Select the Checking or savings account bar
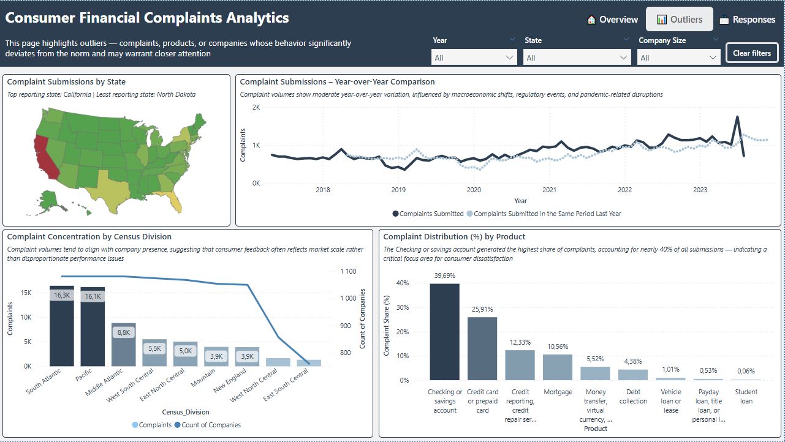The width and height of the screenshot is (785, 442). [x=444, y=331]
